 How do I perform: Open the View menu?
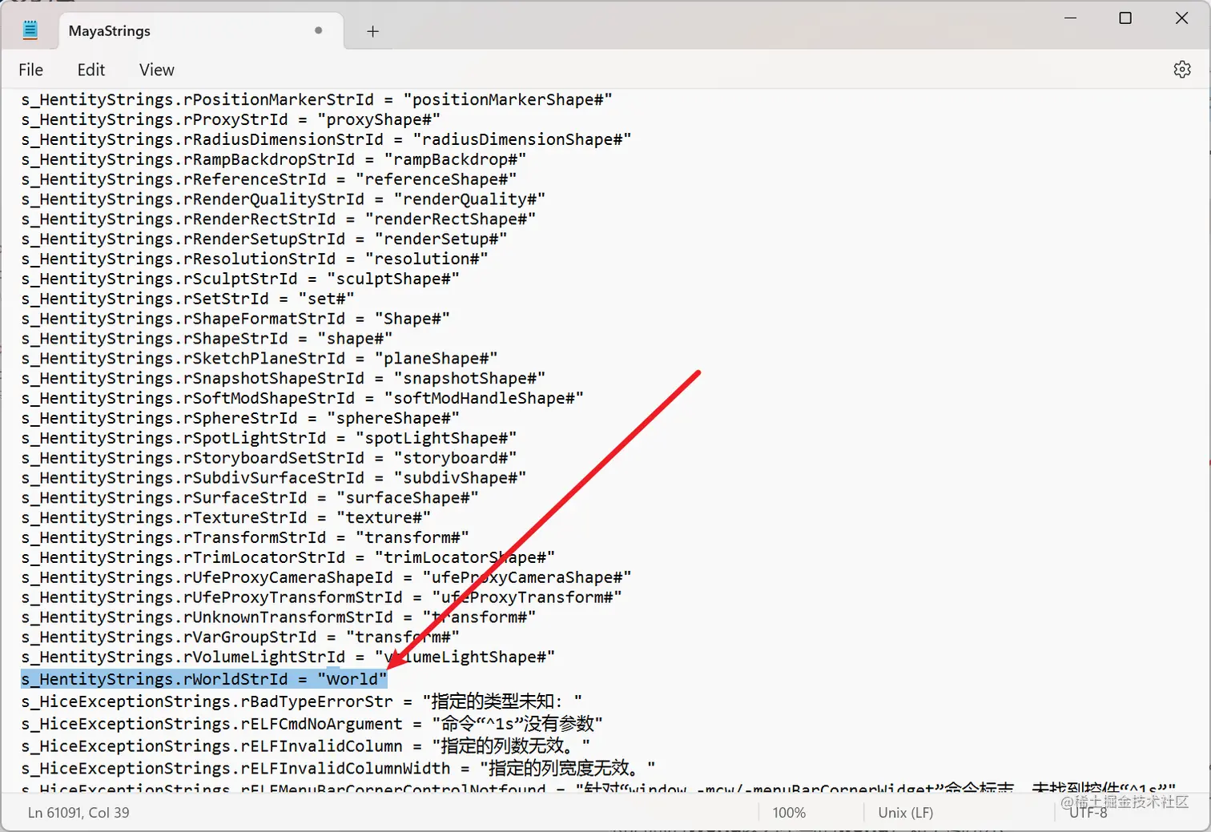156,70
